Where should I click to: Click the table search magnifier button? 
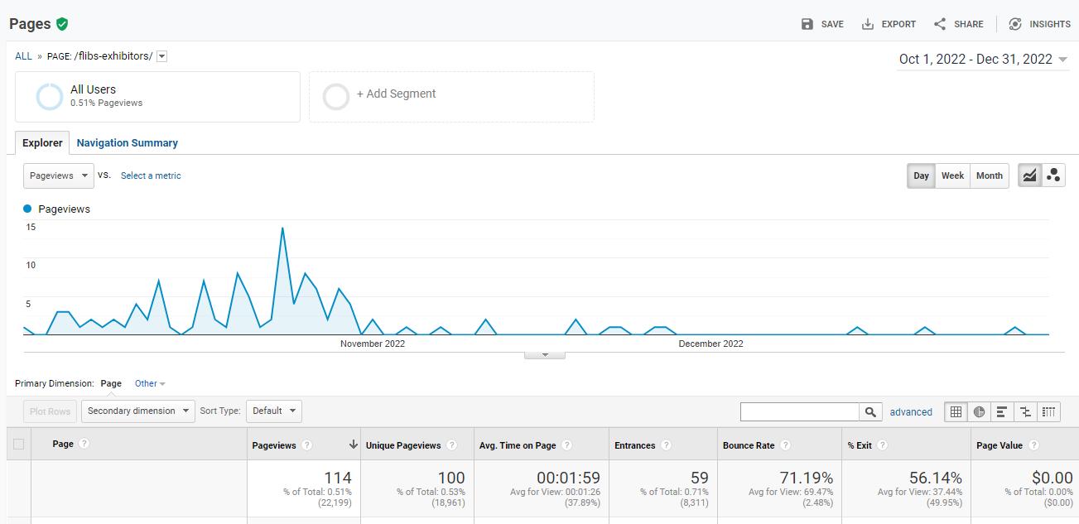[x=870, y=411]
